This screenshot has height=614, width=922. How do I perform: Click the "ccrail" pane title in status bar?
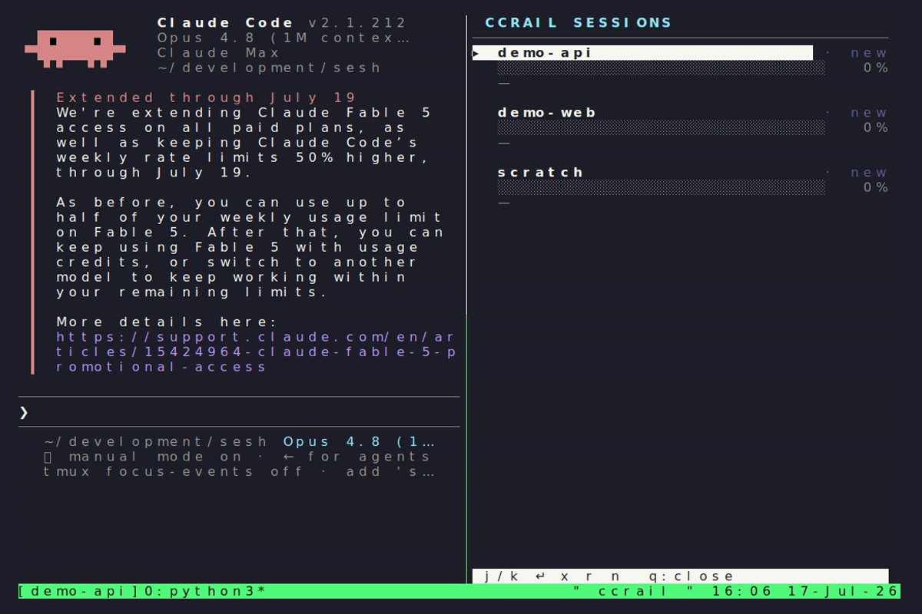(x=635, y=592)
